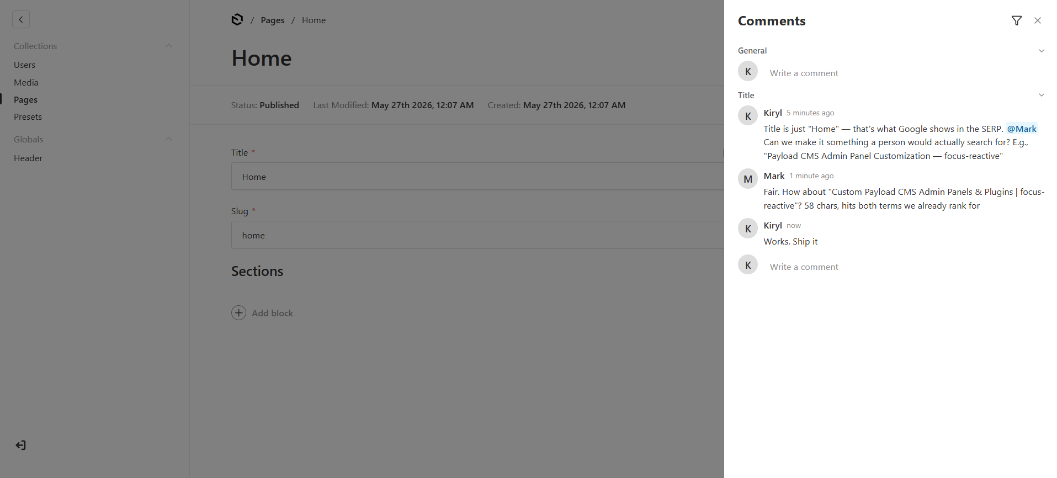This screenshot has width=1057, height=478.
Task: Click the Home page heading
Action: (x=262, y=58)
